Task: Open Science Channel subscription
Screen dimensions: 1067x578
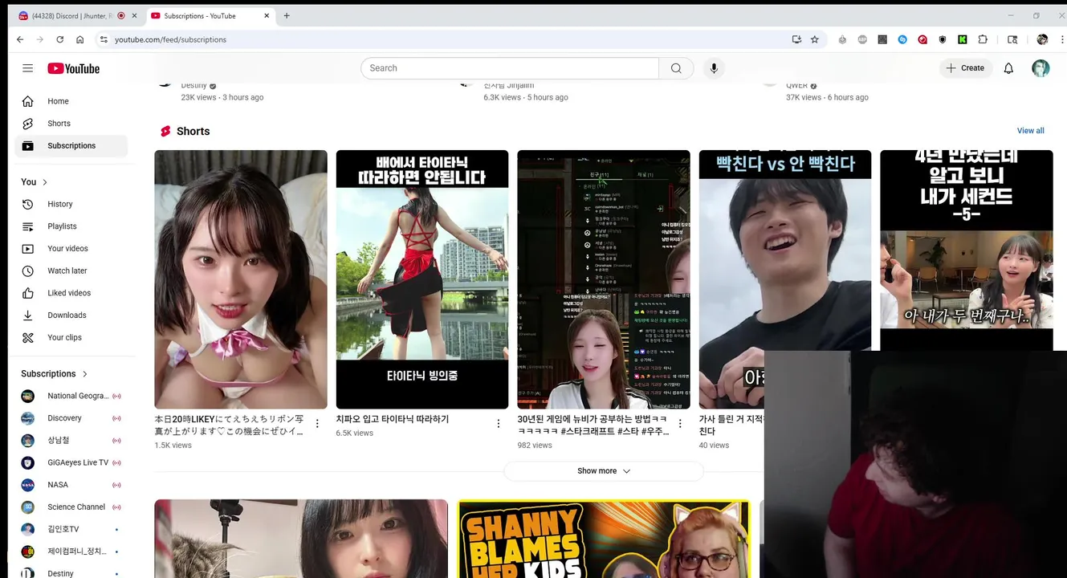Action: (71, 507)
